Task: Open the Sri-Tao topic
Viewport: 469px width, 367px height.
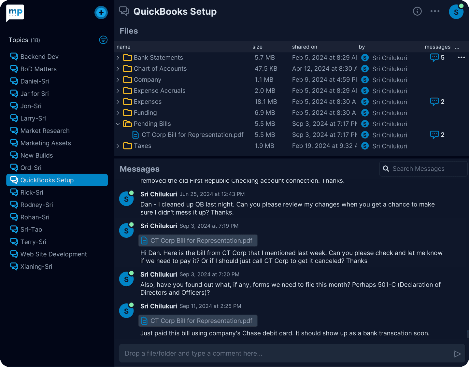Action: pos(57,230)
